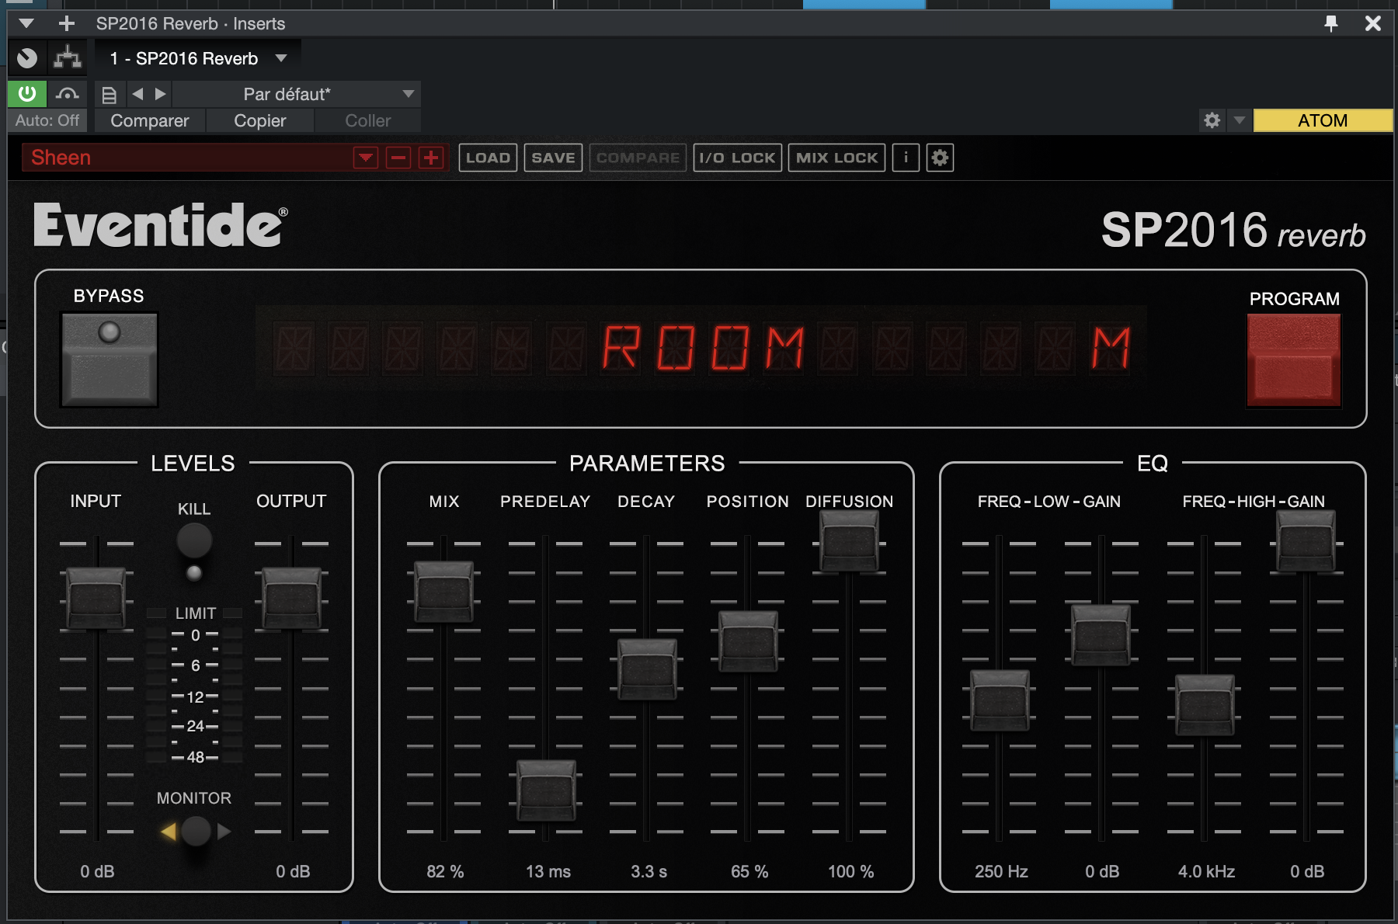Expand the arrow next to host gear
The image size is (1398, 924).
click(1240, 120)
